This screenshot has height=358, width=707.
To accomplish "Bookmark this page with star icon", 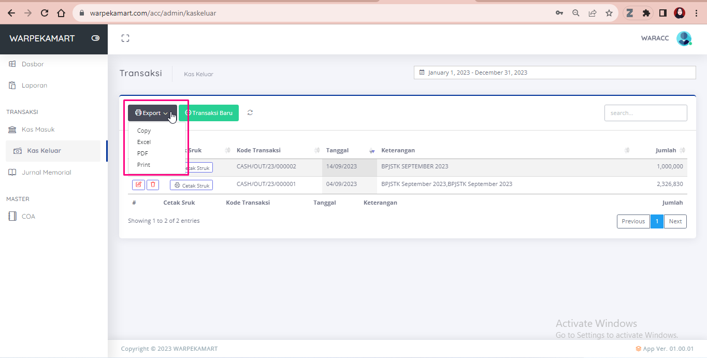I will [x=609, y=13].
